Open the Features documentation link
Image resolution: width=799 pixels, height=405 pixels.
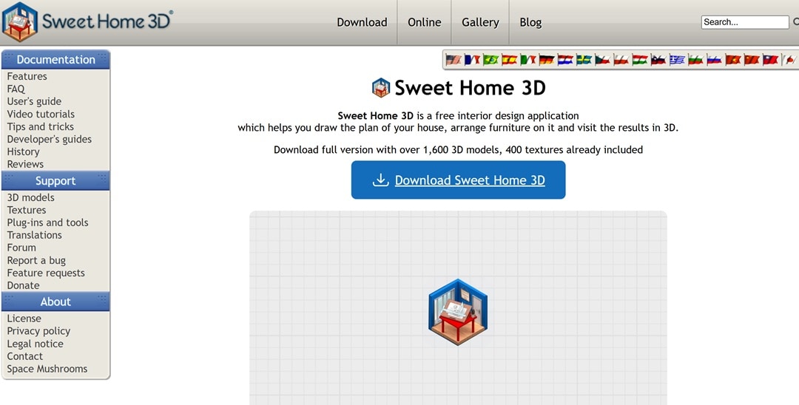pyautogui.click(x=27, y=76)
